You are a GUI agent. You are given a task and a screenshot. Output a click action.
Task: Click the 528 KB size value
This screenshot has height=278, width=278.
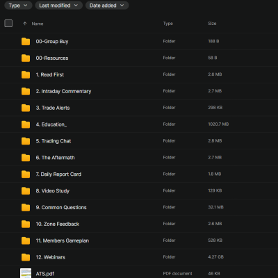tap(215, 240)
